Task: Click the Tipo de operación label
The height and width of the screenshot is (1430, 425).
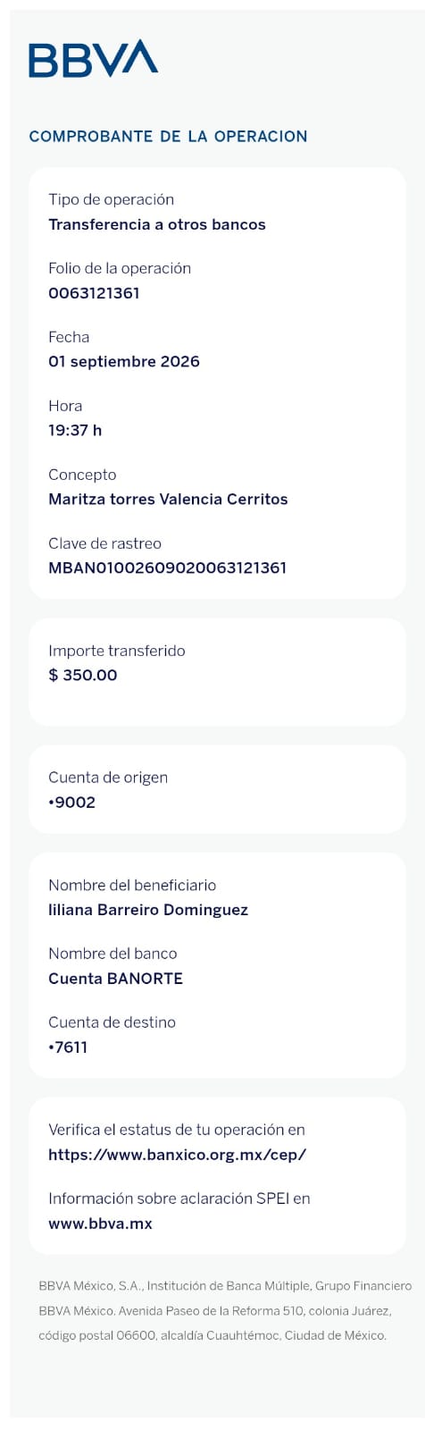Action: pyautogui.click(x=111, y=200)
